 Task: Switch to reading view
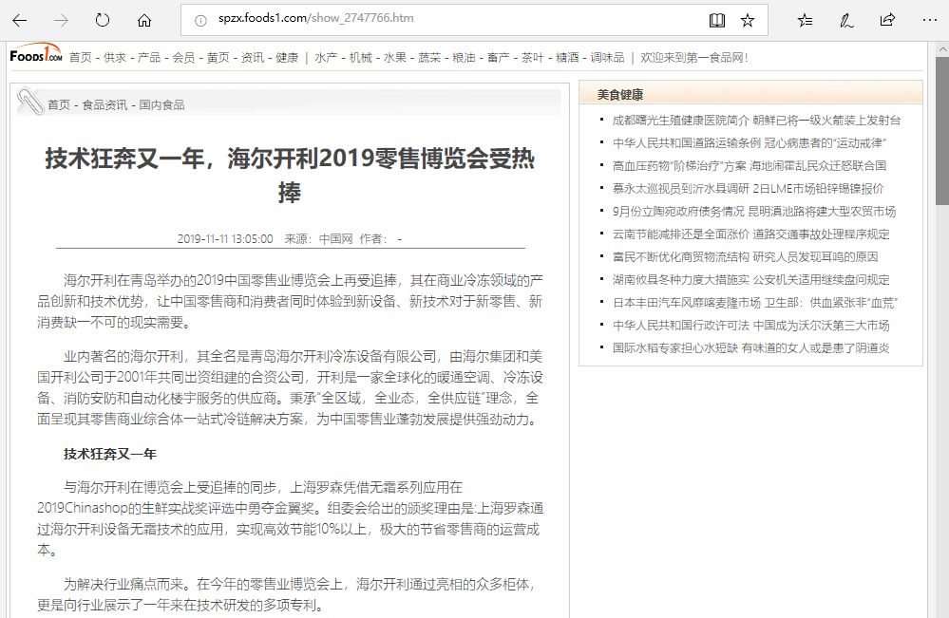tap(716, 21)
